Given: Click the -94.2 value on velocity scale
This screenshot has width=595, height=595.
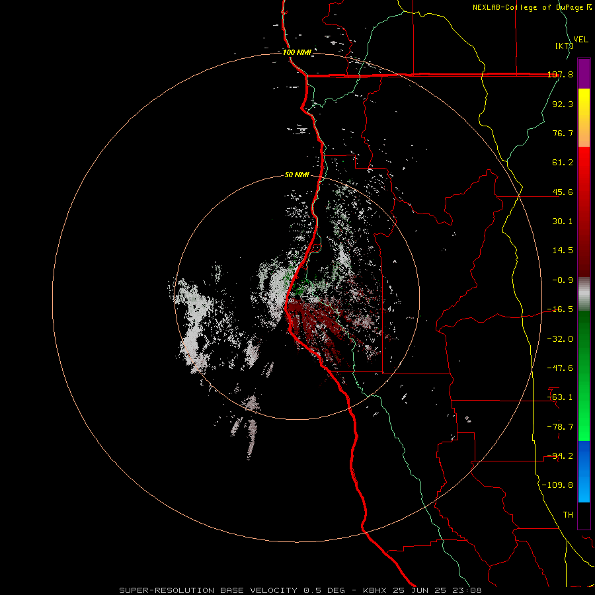Looking at the screenshot, I should click(560, 456).
